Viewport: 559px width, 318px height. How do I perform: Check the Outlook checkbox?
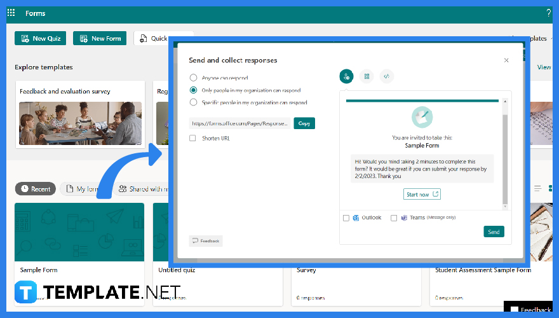[346, 218]
